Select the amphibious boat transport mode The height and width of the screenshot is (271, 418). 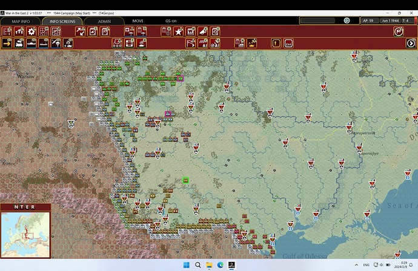(44, 43)
